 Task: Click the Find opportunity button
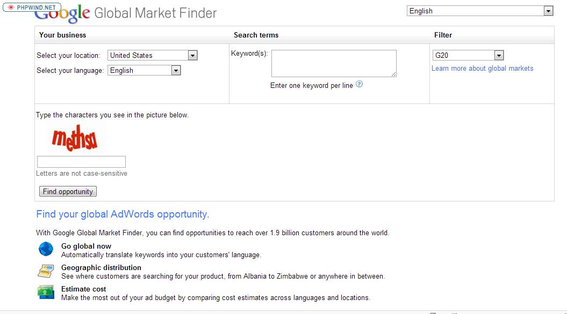click(x=68, y=191)
